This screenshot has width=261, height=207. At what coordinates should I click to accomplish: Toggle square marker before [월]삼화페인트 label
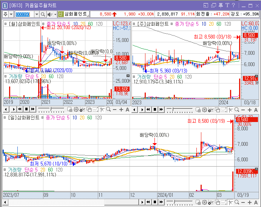(x=6, y=24)
